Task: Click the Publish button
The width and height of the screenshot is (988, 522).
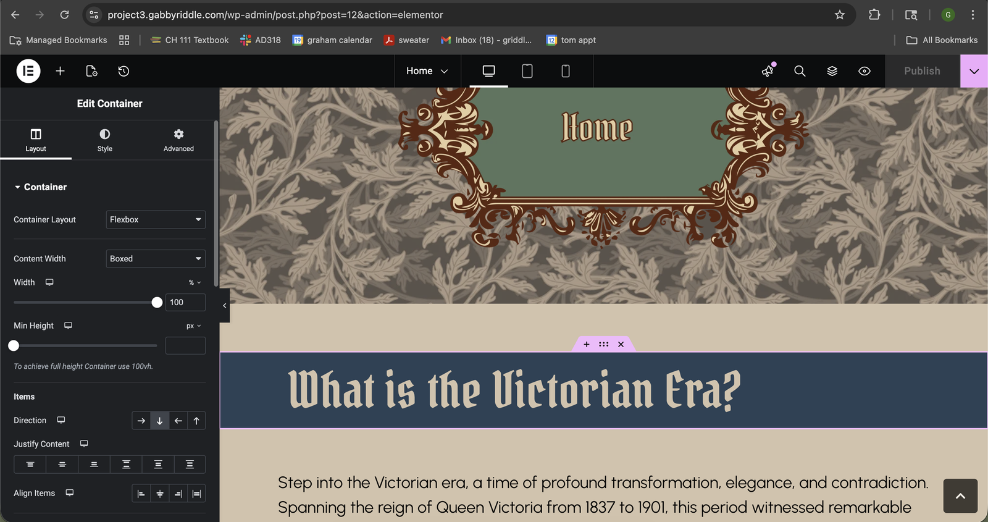Action: [922, 71]
